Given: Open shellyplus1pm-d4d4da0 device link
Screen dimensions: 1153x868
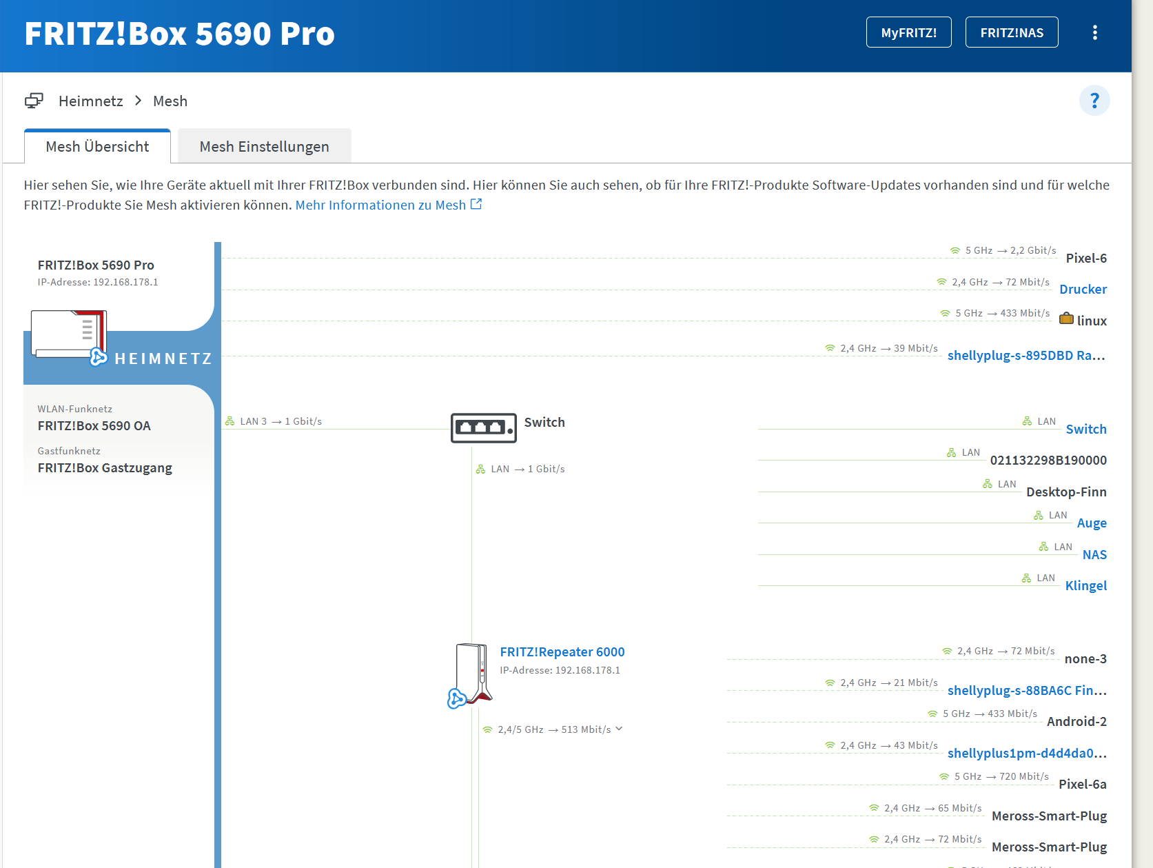Looking at the screenshot, I should 1027,753.
